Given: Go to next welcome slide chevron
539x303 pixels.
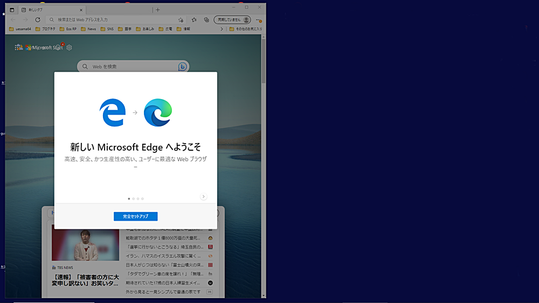Looking at the screenshot, I should pyautogui.click(x=203, y=196).
